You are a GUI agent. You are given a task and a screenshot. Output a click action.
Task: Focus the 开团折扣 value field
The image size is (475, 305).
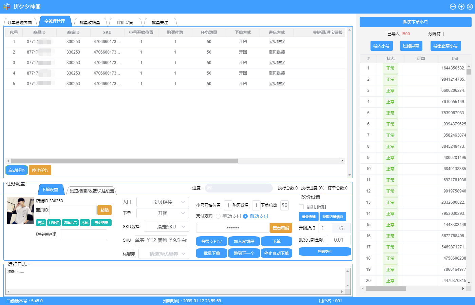[x=325, y=228]
